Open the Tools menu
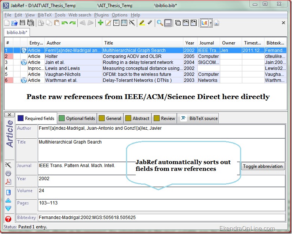 click(60, 15)
